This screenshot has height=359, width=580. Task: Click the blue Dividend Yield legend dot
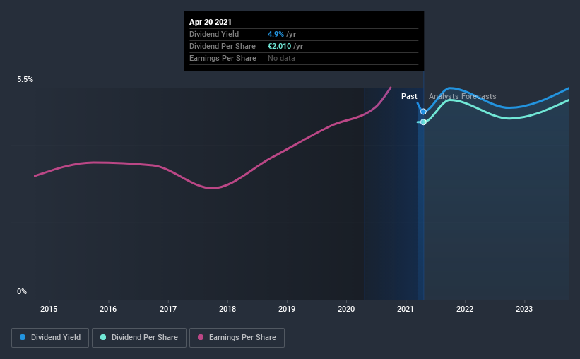(x=23, y=337)
